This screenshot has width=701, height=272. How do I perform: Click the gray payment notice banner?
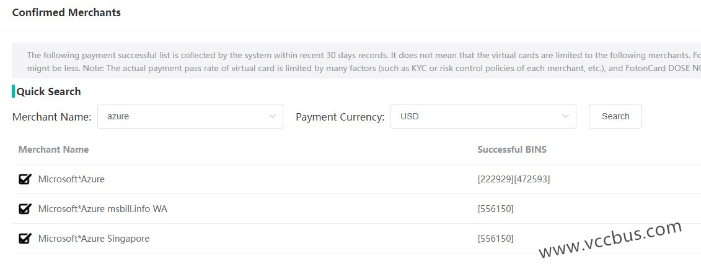(x=353, y=61)
